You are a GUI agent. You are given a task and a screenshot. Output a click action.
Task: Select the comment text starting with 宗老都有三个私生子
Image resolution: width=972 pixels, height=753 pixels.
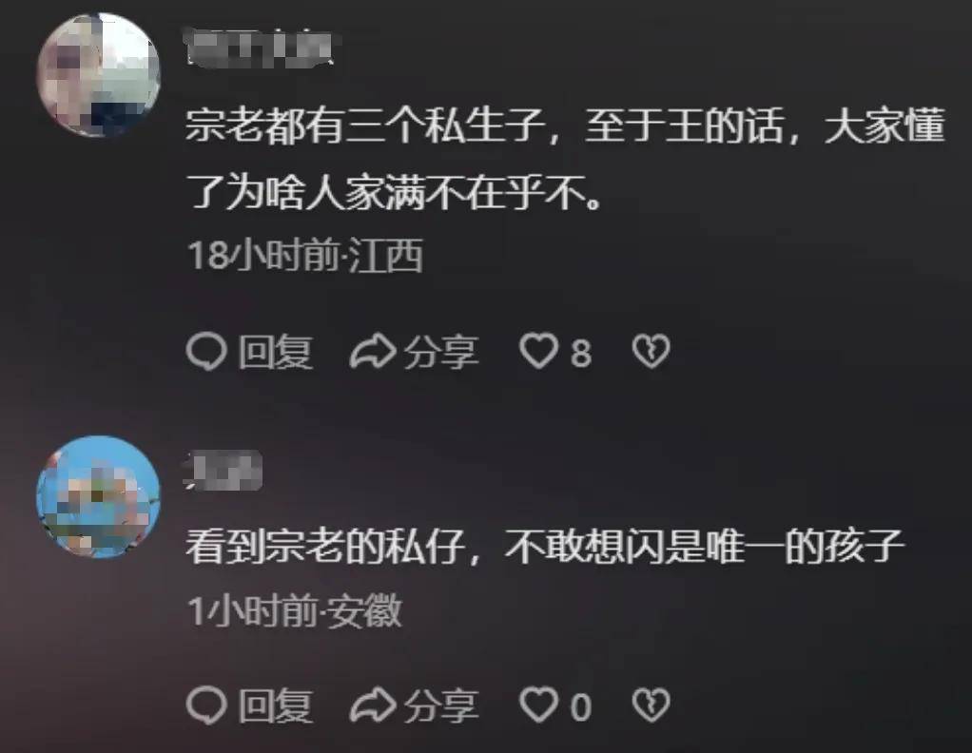[x=565, y=159]
